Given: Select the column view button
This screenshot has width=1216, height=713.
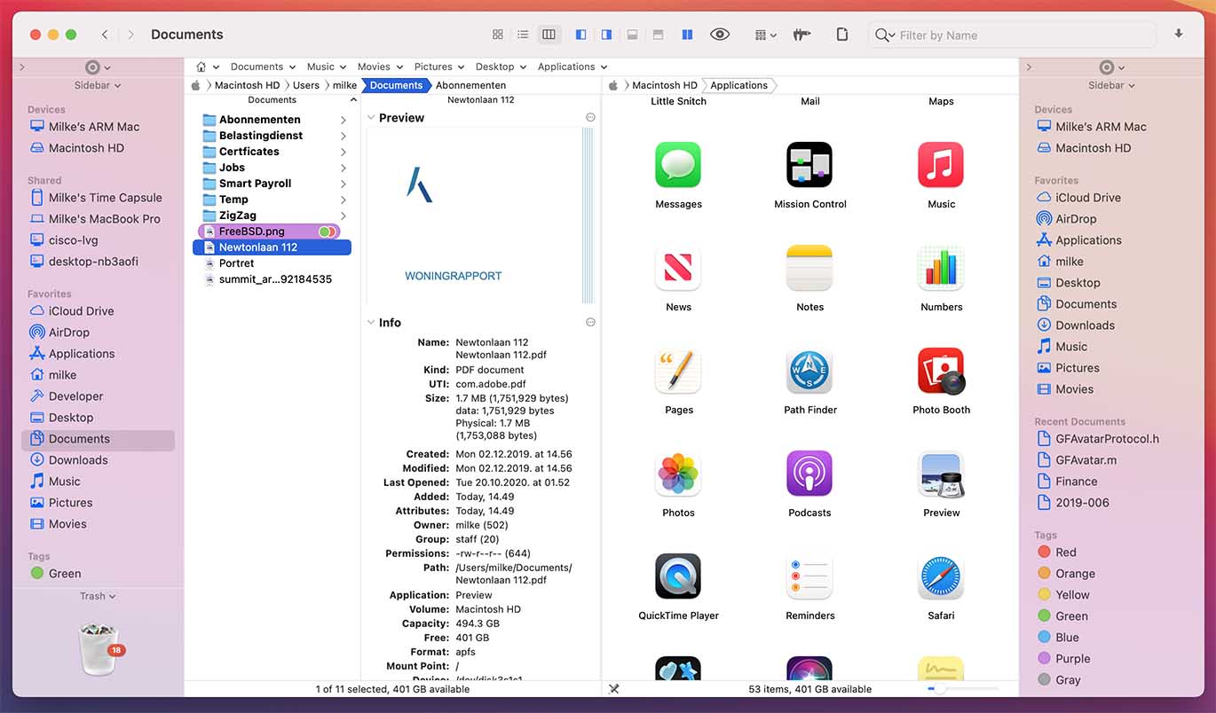Looking at the screenshot, I should click(x=549, y=35).
